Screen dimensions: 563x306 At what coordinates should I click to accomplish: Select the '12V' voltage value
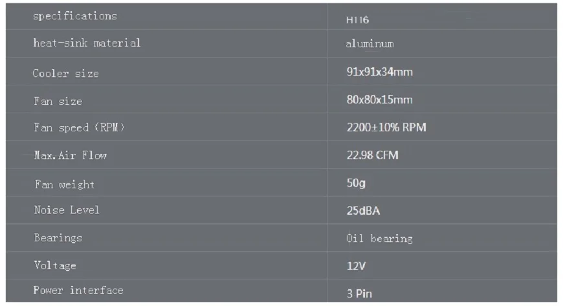pyautogui.click(x=357, y=265)
